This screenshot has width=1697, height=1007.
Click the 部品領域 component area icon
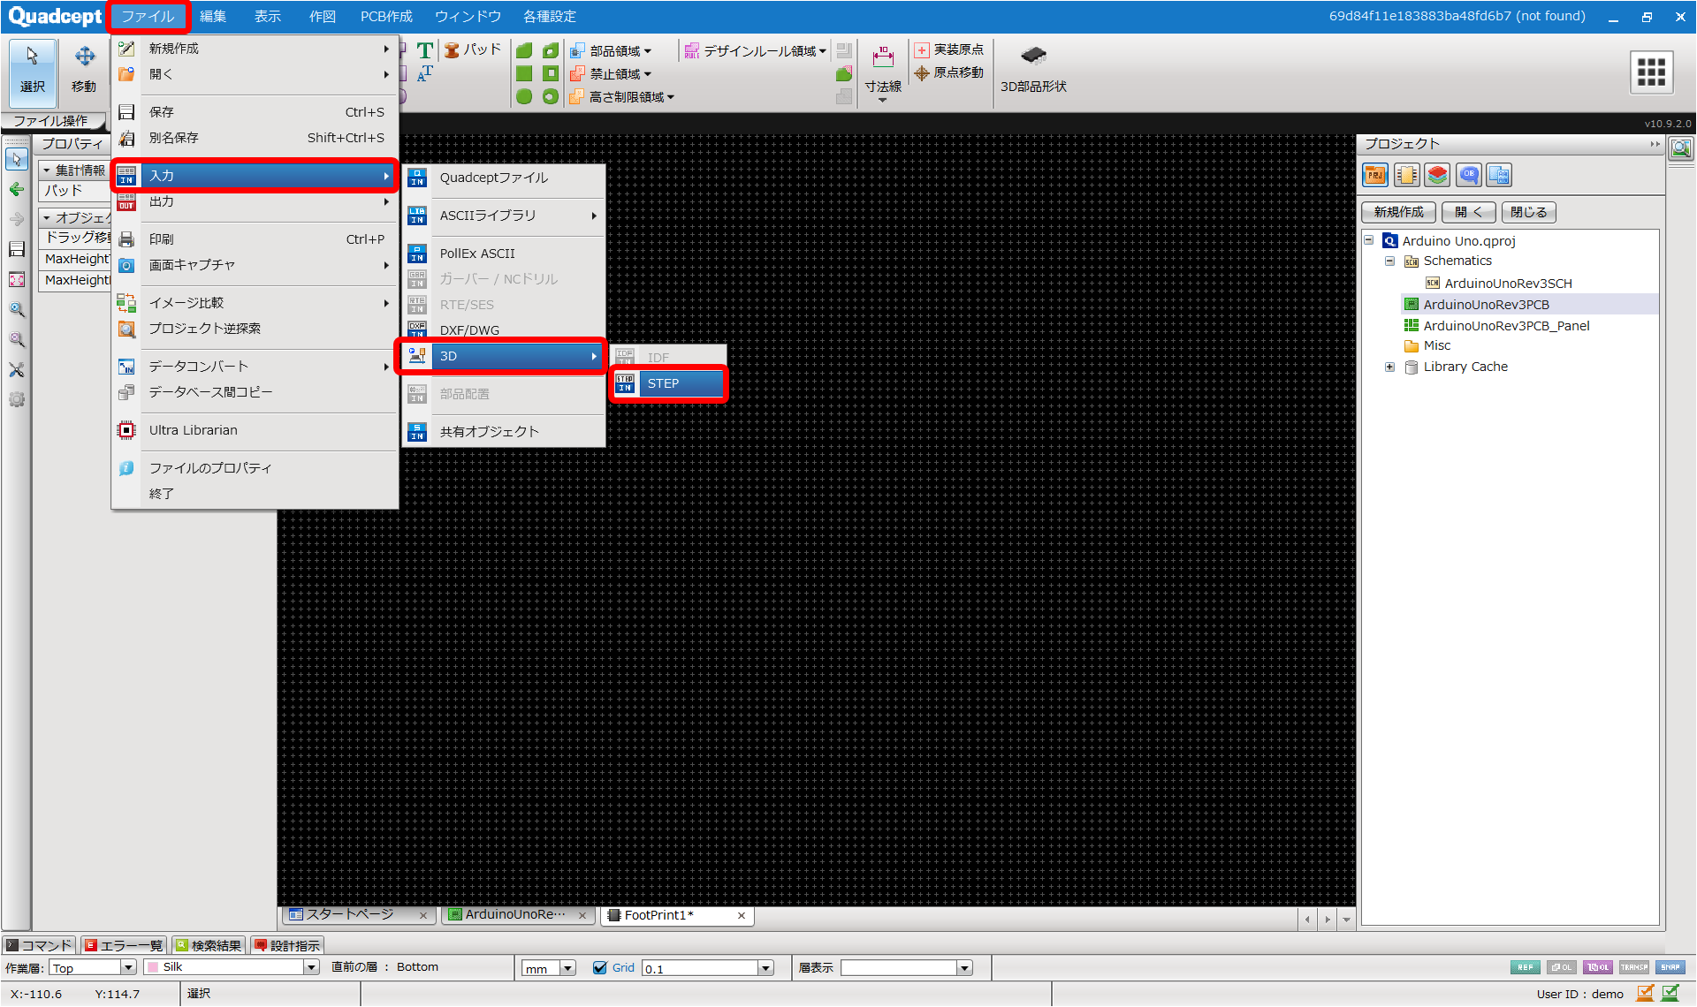(x=577, y=50)
